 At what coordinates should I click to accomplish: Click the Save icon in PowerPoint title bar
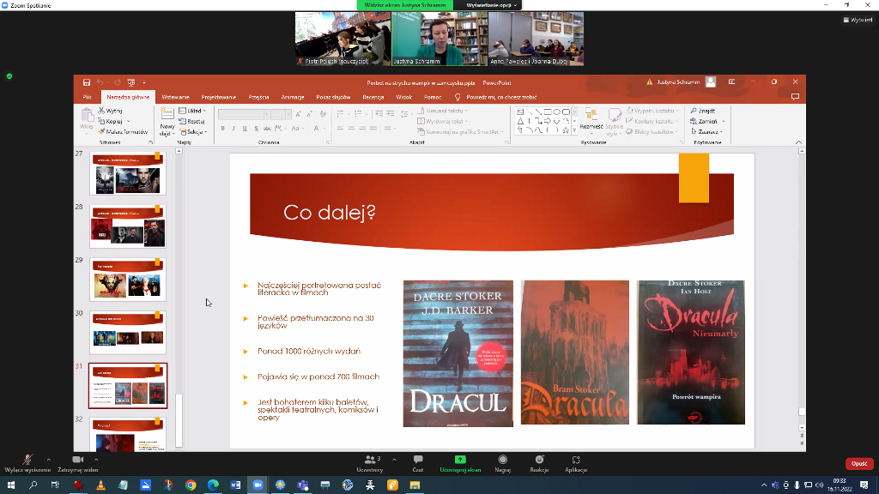87,82
